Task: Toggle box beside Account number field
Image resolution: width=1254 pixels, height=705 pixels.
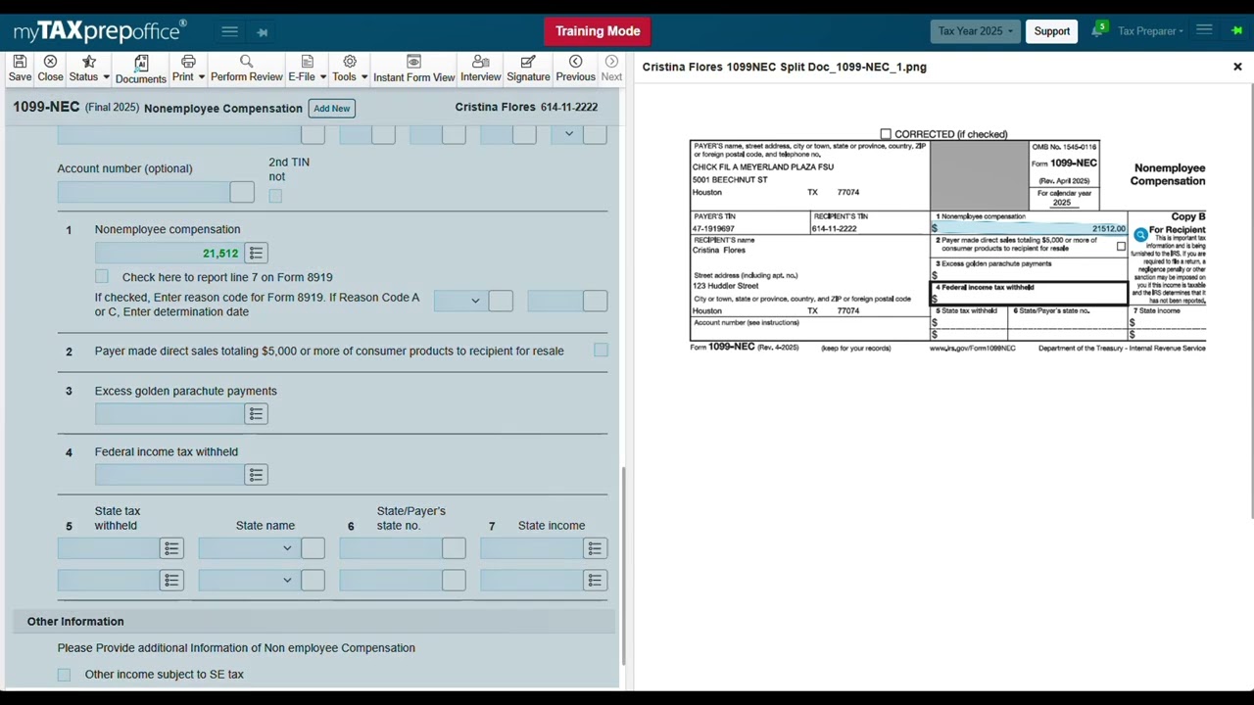Action: click(x=242, y=193)
